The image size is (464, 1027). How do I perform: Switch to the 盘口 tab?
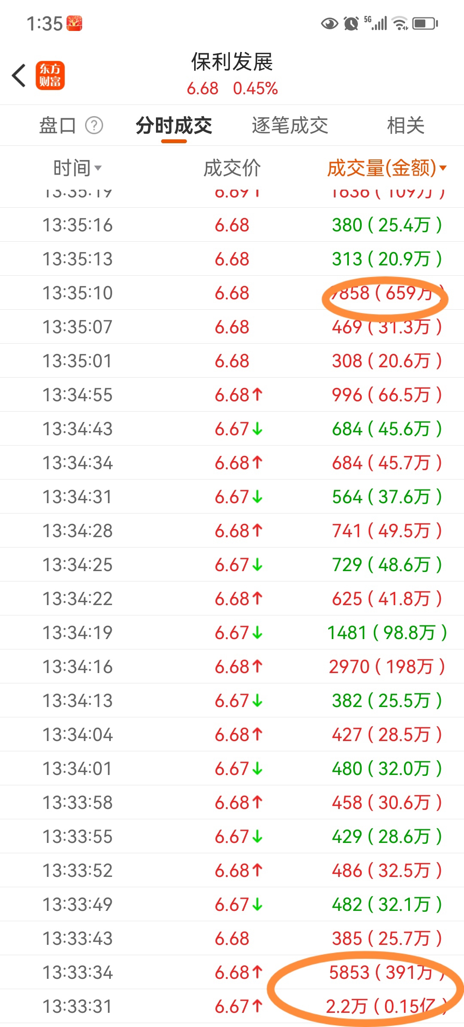coord(58,126)
